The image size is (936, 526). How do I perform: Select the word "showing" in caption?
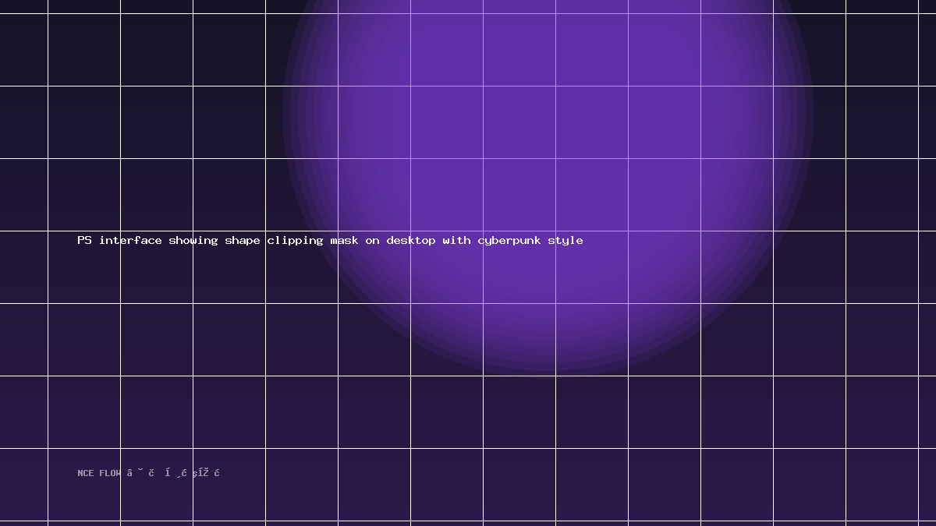(x=193, y=241)
